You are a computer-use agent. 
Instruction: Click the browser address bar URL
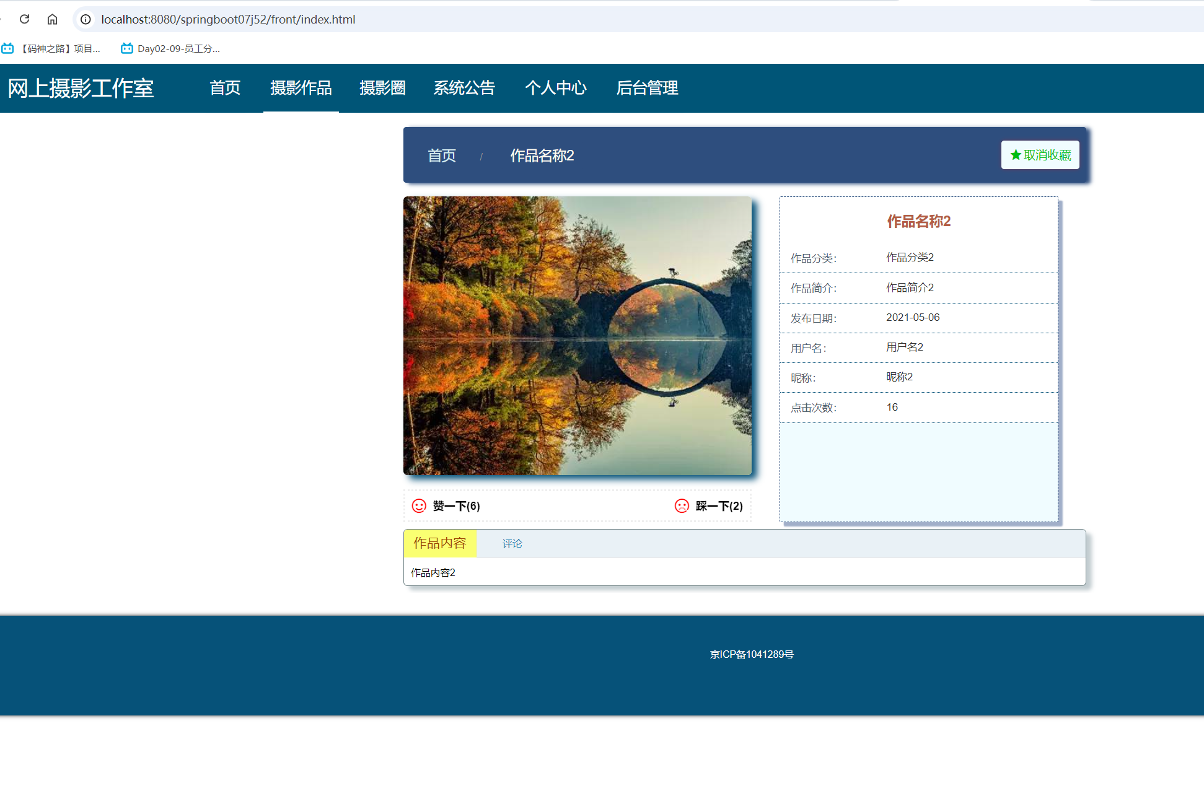[x=228, y=19]
